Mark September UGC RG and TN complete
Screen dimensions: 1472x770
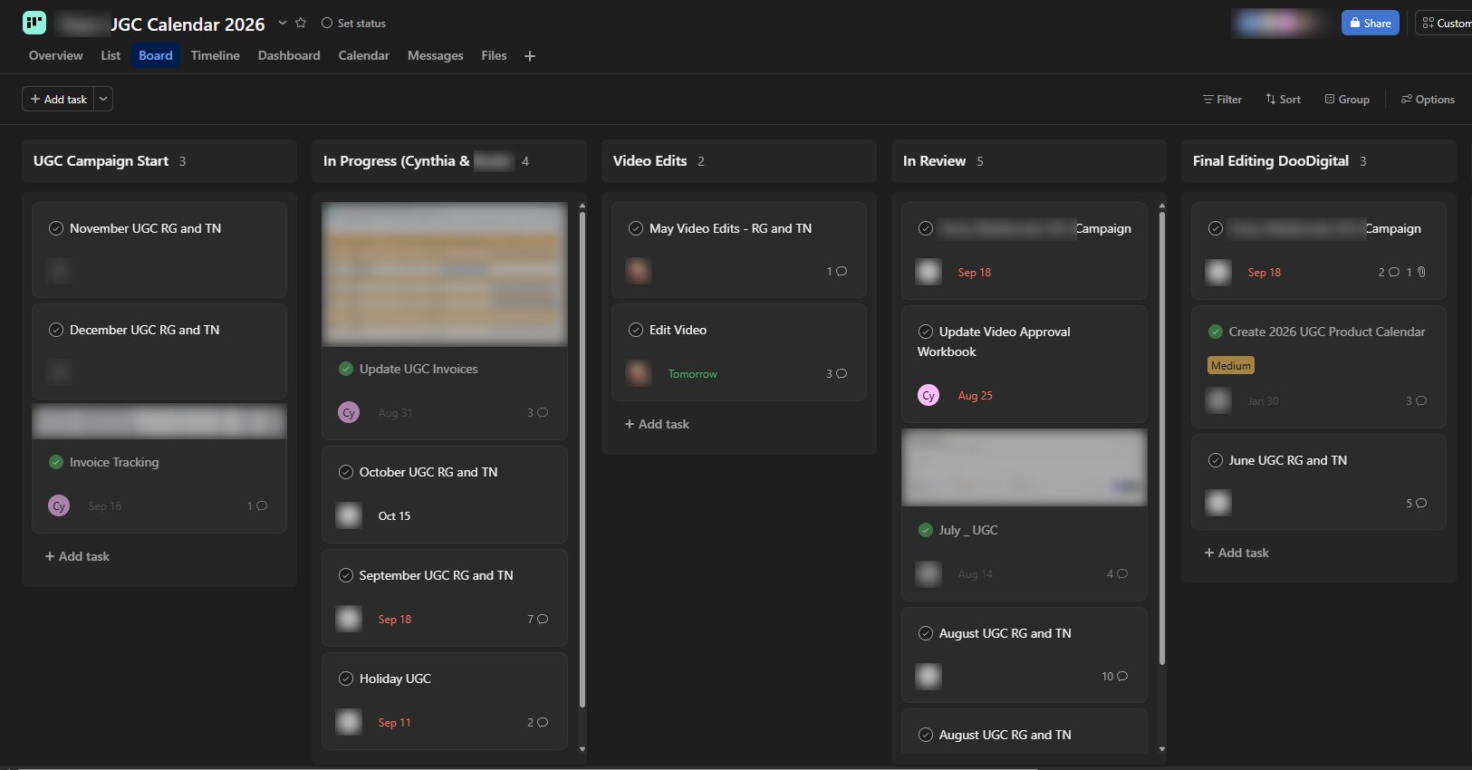(x=346, y=575)
